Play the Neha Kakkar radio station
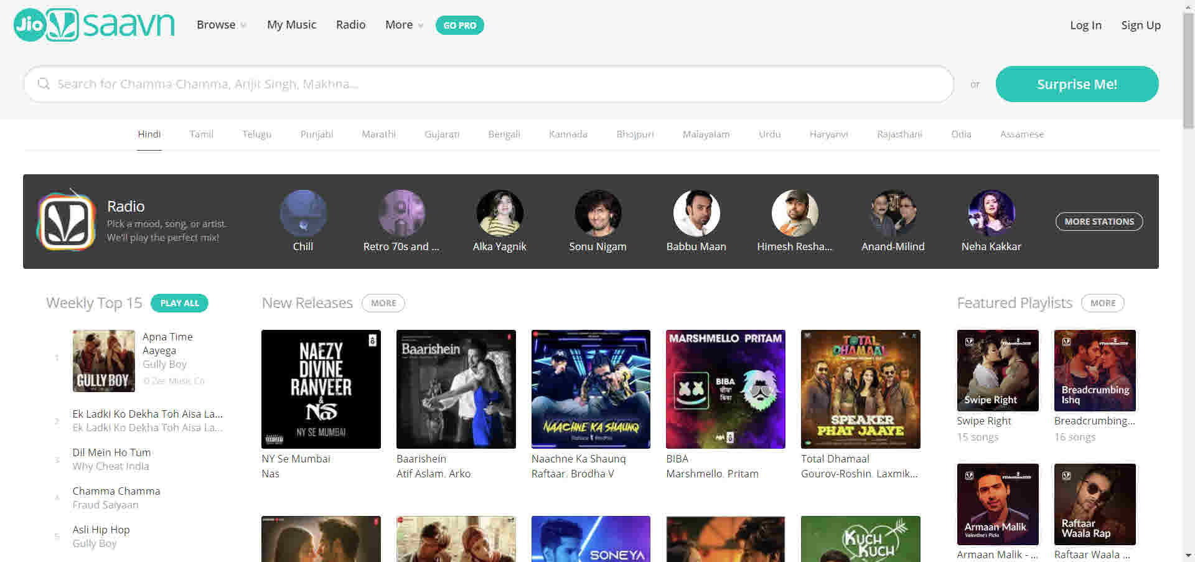Screen dimensions: 1195x562 991,212
